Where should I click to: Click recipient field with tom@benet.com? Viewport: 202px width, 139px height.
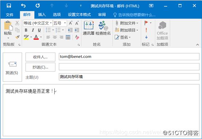click(129, 57)
